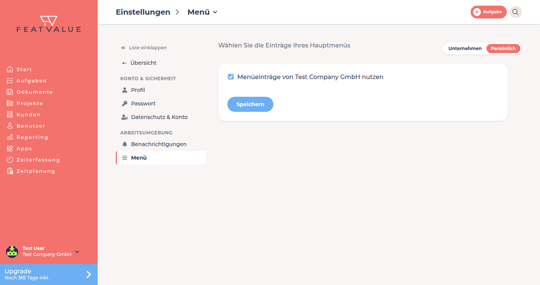Select the Persönlich scope toggle
The width and height of the screenshot is (540, 285).
pyautogui.click(x=503, y=49)
